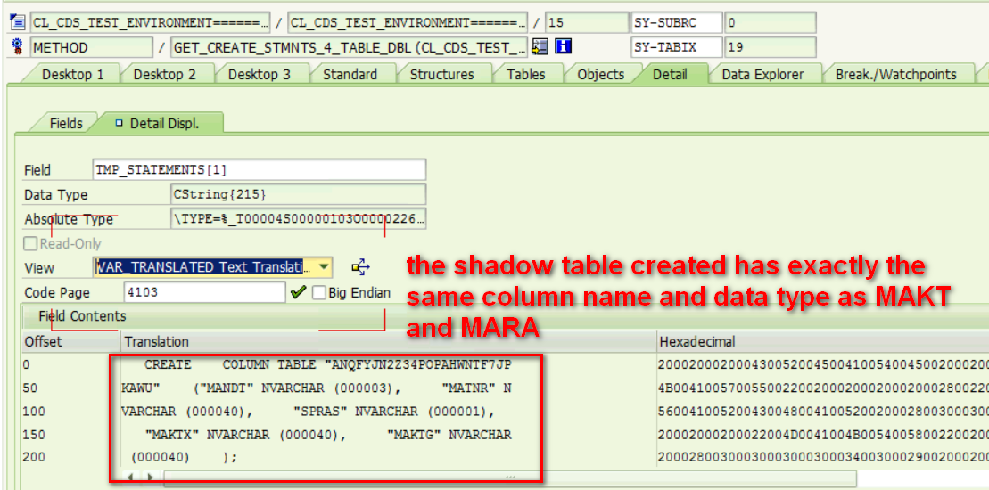Confirm code page with green checkmark
The height and width of the screenshot is (490, 989).
299,291
